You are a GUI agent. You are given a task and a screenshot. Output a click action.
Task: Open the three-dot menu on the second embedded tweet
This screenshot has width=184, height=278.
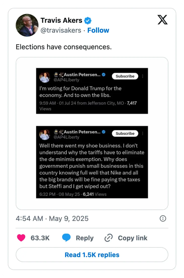(142, 133)
